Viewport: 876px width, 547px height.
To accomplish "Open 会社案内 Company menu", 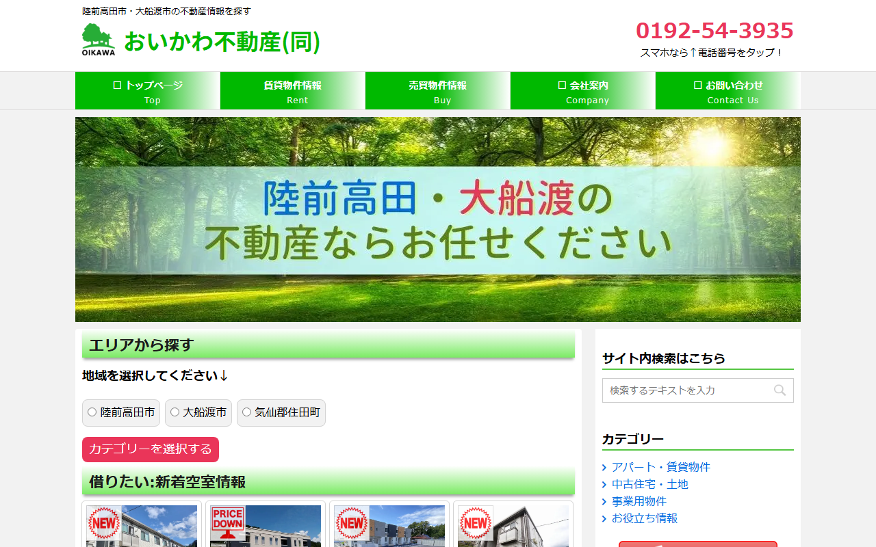I will pos(583,91).
